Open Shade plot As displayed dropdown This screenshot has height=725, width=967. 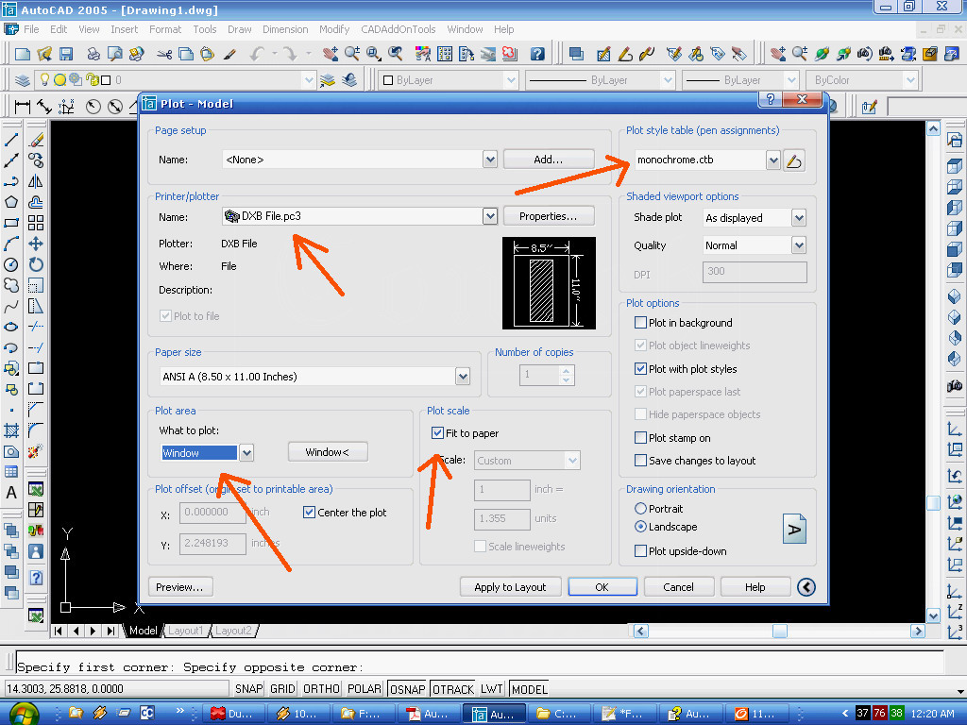pos(799,218)
